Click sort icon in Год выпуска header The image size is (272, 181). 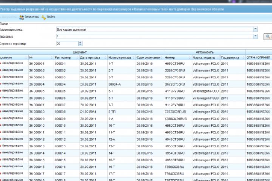click(x=243, y=58)
